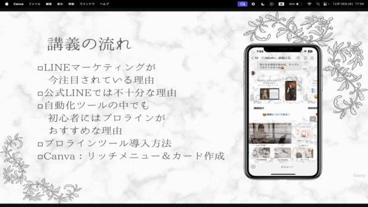368x207 pixels.
Task: Check the 35% battery status
Action: (x=295, y=4)
